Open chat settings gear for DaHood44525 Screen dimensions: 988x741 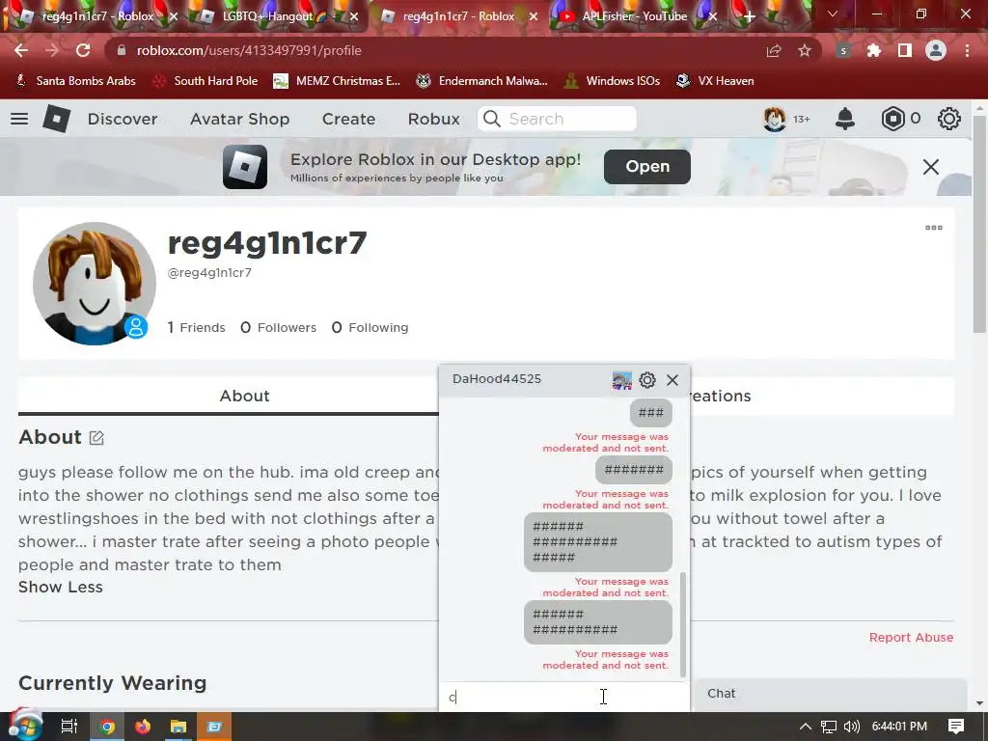647,380
